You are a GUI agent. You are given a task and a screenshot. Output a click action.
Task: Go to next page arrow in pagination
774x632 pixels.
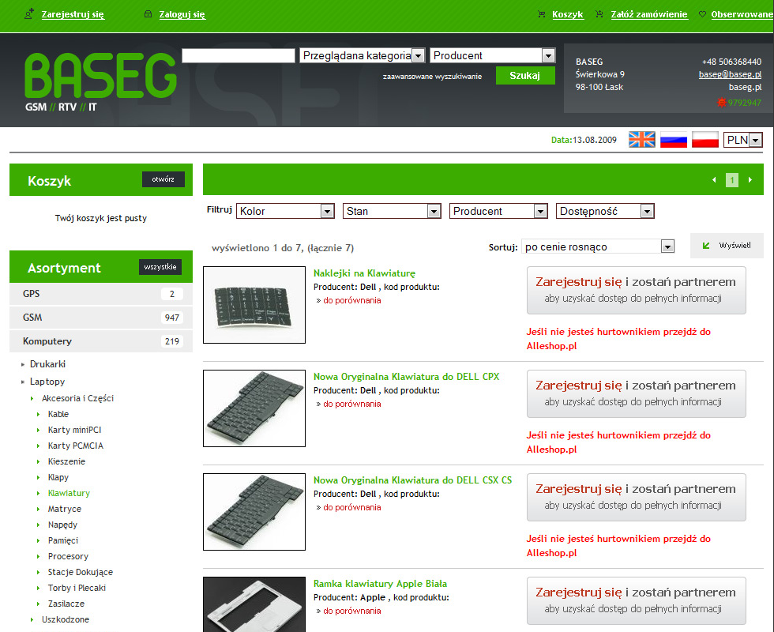(750, 180)
